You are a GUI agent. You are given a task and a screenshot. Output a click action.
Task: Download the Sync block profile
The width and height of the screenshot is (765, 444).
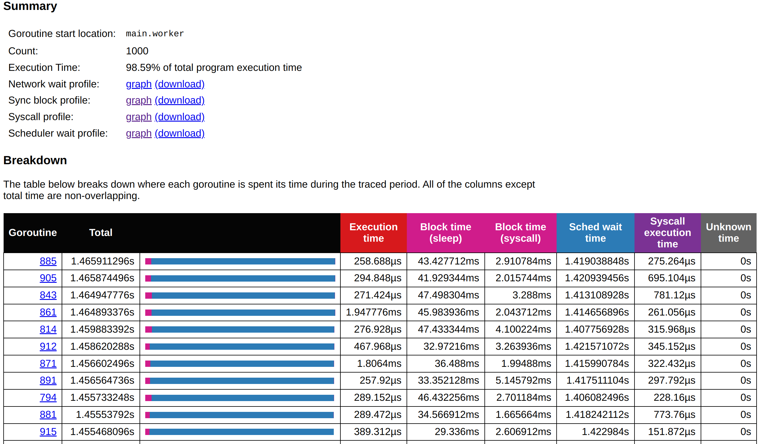180,100
